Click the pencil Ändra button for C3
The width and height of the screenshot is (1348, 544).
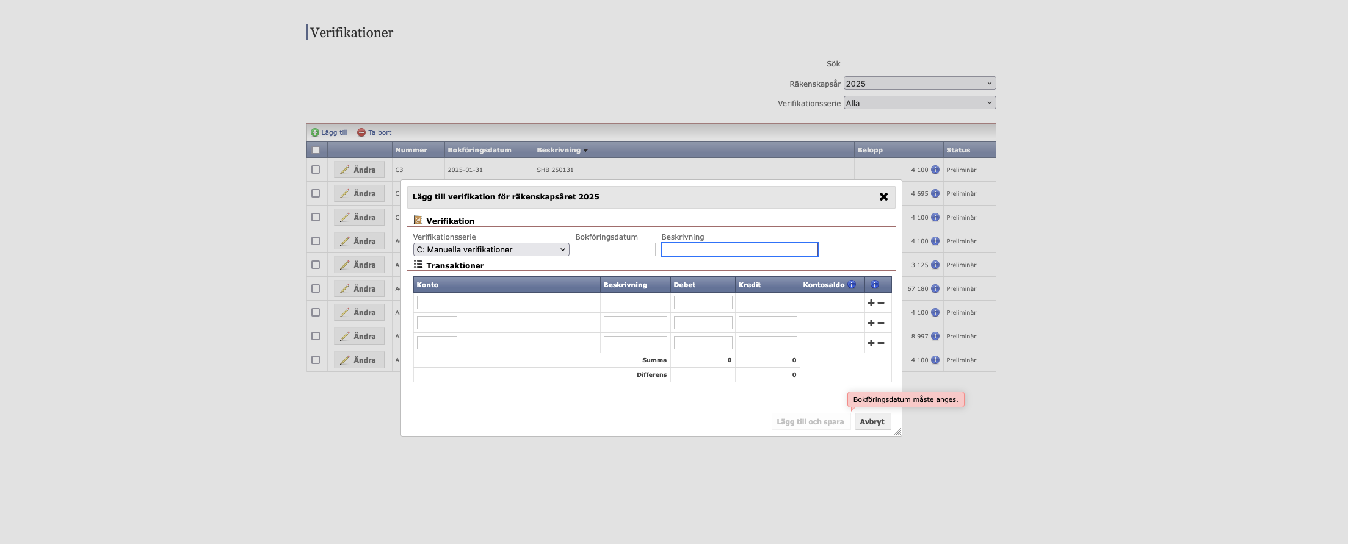point(359,170)
